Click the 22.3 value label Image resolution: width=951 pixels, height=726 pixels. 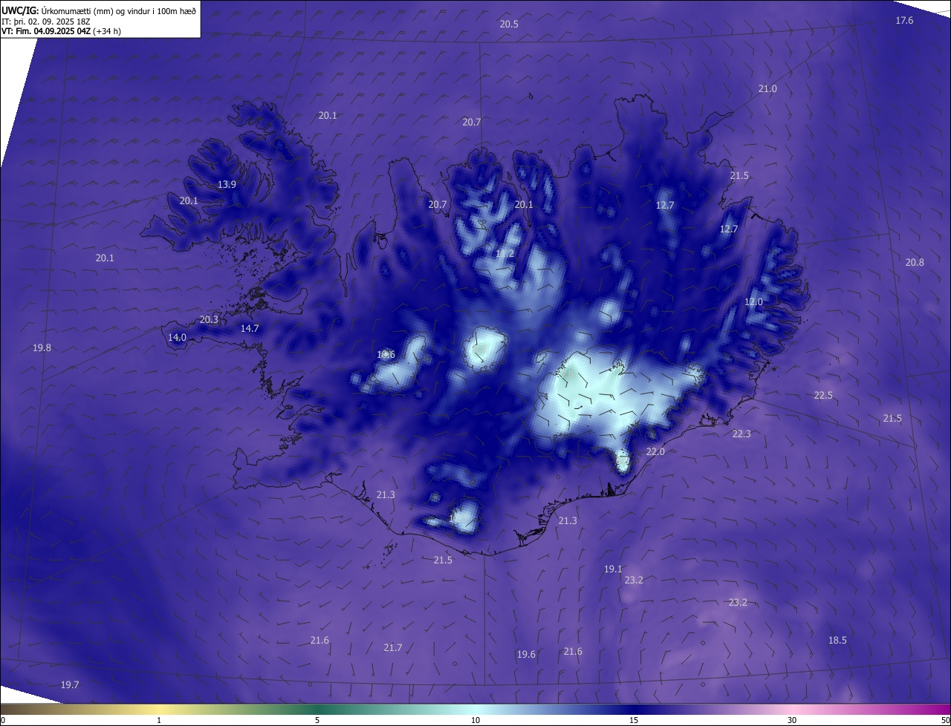741,434
